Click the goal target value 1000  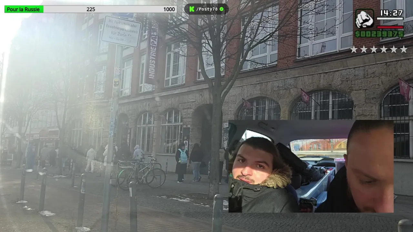(169, 9)
